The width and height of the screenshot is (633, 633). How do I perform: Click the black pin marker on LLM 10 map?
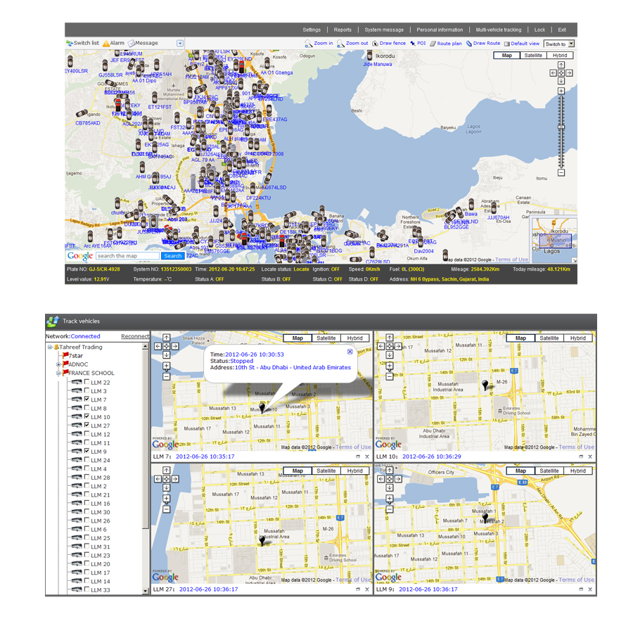tap(485, 385)
